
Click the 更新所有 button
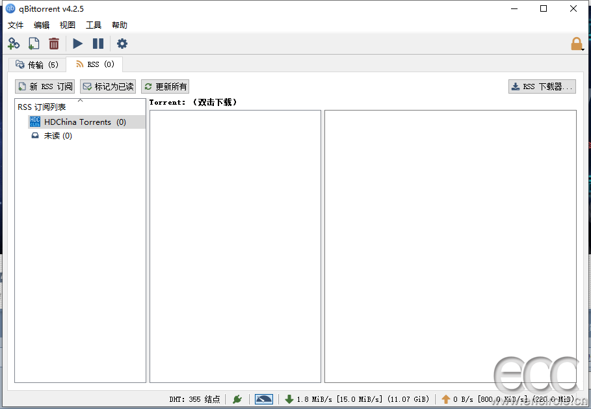(x=165, y=86)
